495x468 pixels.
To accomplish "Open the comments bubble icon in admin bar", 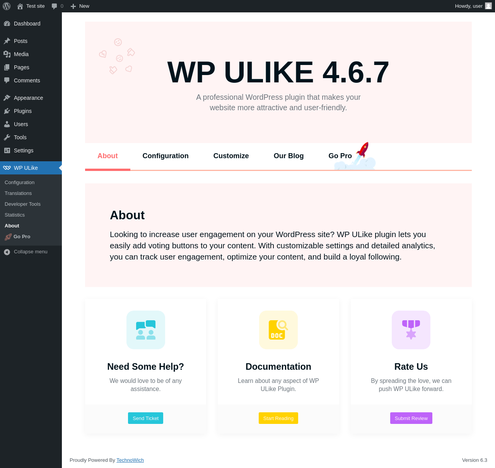I will tap(55, 6).
